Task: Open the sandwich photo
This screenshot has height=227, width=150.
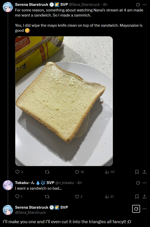Action: click(64, 101)
